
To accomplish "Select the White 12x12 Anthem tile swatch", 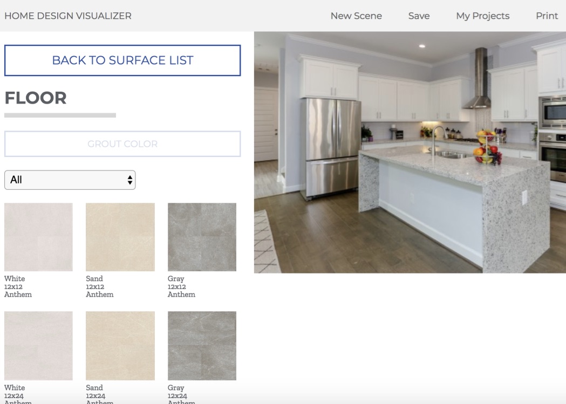I will pos(38,237).
